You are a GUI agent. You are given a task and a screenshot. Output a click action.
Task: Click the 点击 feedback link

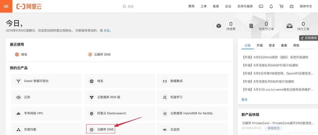point(107,31)
